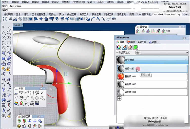190x129 pixels.
Task: Collapse the 预设材质 material dropdown arrow
Action: 186,60
